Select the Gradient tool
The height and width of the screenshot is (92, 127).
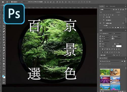pos(4,45)
